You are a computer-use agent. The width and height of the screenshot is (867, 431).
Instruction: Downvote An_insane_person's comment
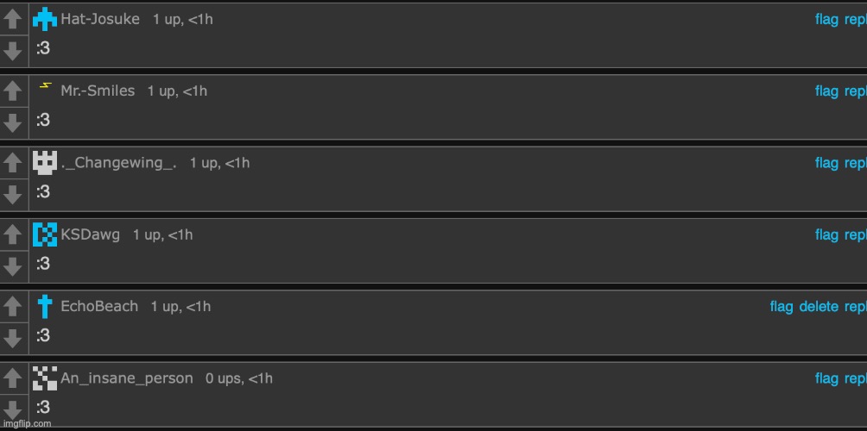(x=12, y=409)
